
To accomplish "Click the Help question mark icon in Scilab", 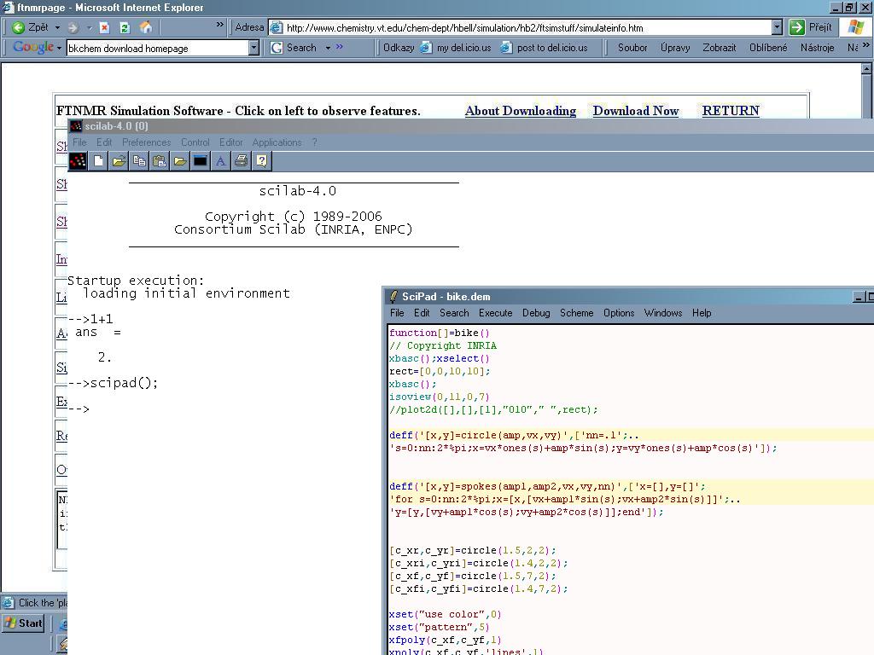I will [261, 161].
